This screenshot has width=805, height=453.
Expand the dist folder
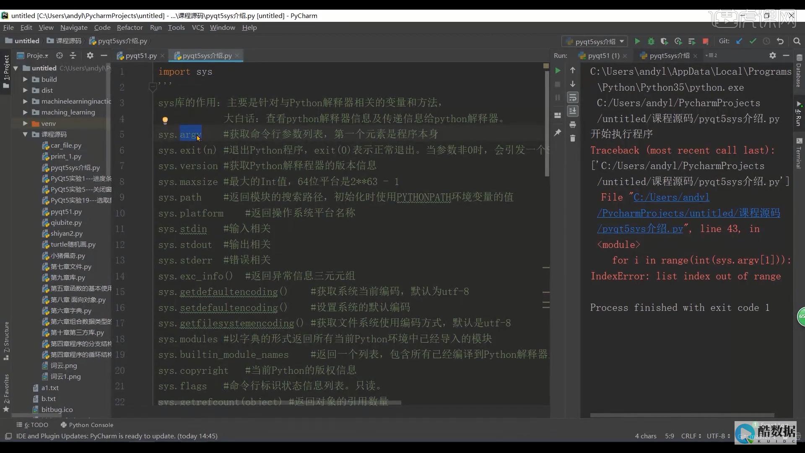25,90
